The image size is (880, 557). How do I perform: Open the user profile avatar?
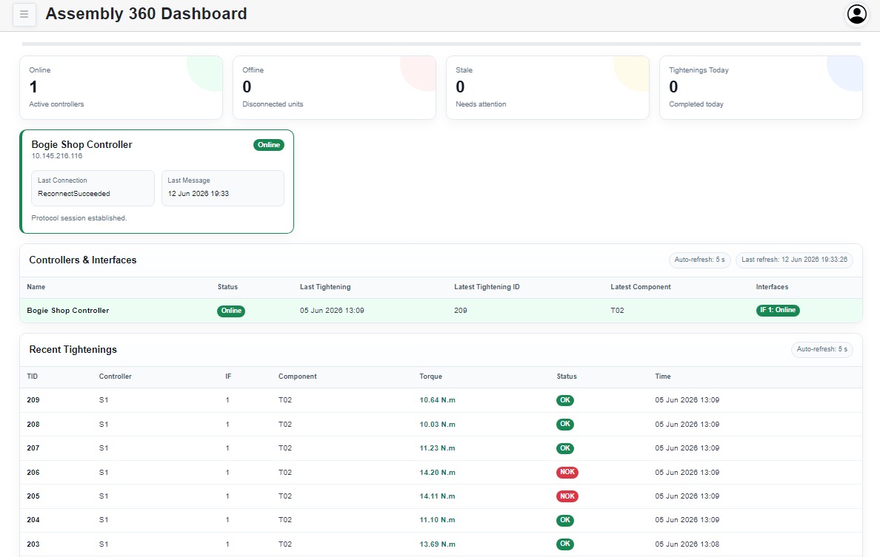click(856, 15)
